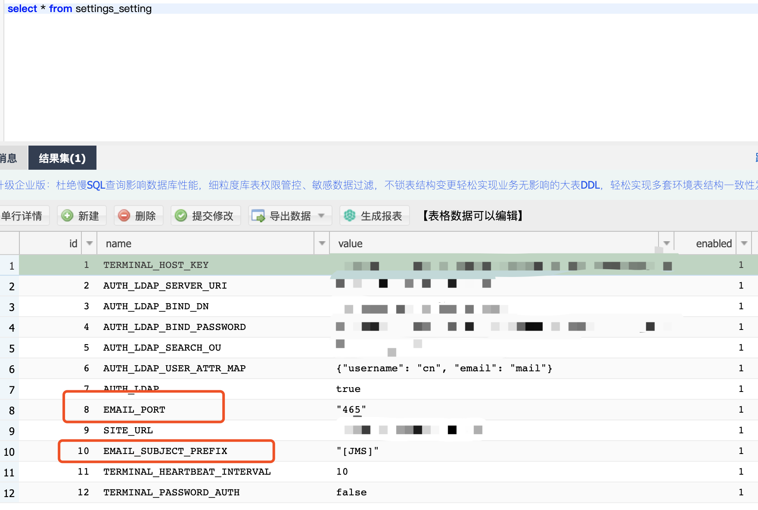The width and height of the screenshot is (758, 510).
Task: Click the Export data table icon
Action: click(x=258, y=215)
